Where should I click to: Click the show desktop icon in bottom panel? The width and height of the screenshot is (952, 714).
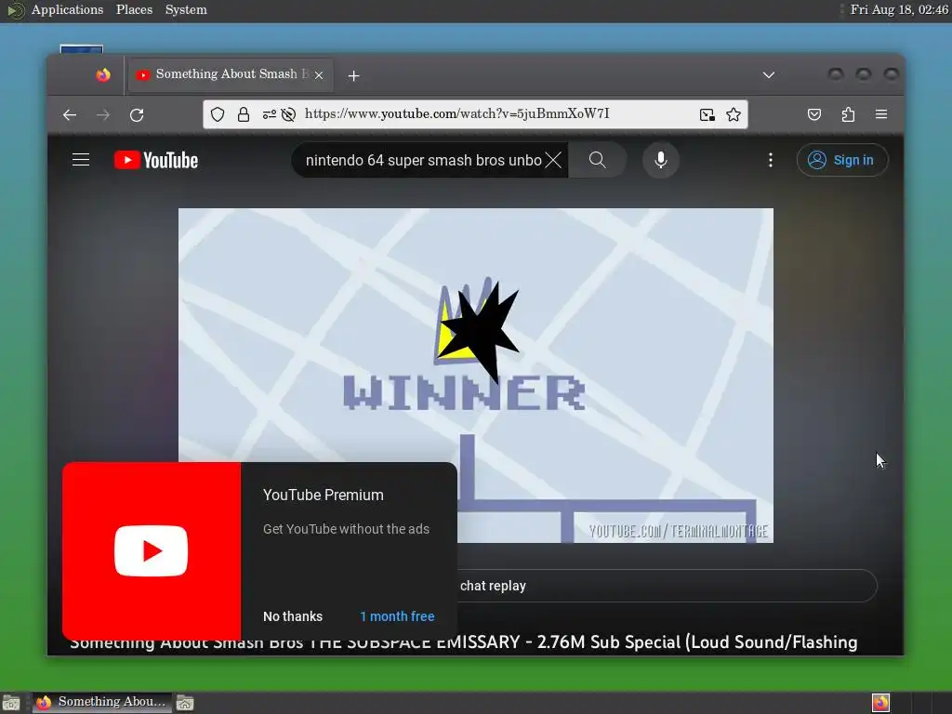tap(11, 703)
